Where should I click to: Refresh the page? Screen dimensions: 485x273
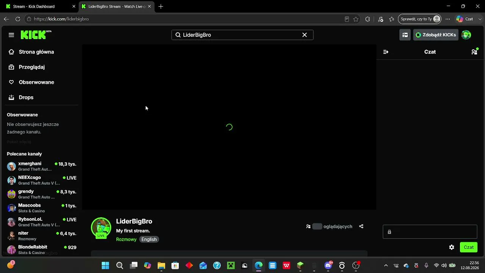[x=18, y=19]
